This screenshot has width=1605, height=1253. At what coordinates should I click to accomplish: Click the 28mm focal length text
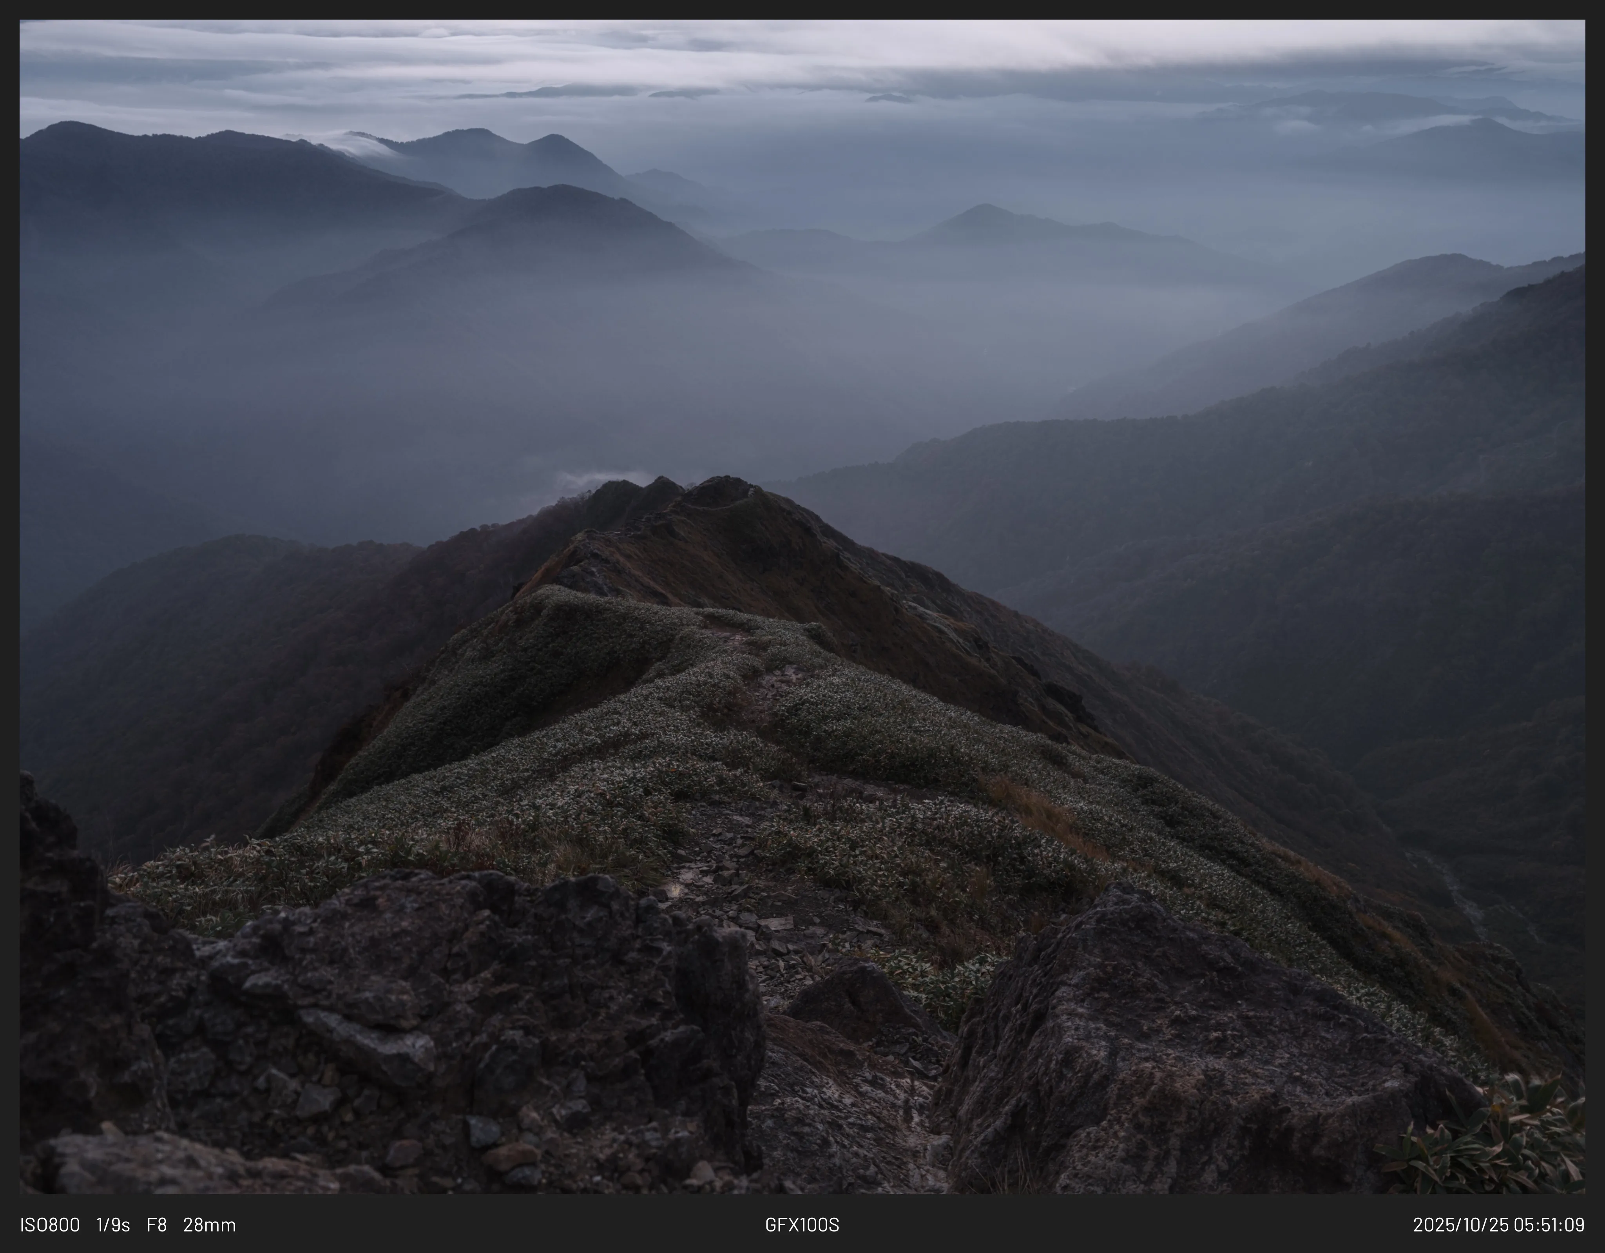210,1225
